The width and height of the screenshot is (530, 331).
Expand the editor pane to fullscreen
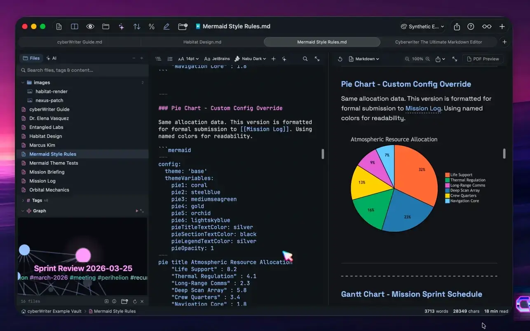(317, 59)
